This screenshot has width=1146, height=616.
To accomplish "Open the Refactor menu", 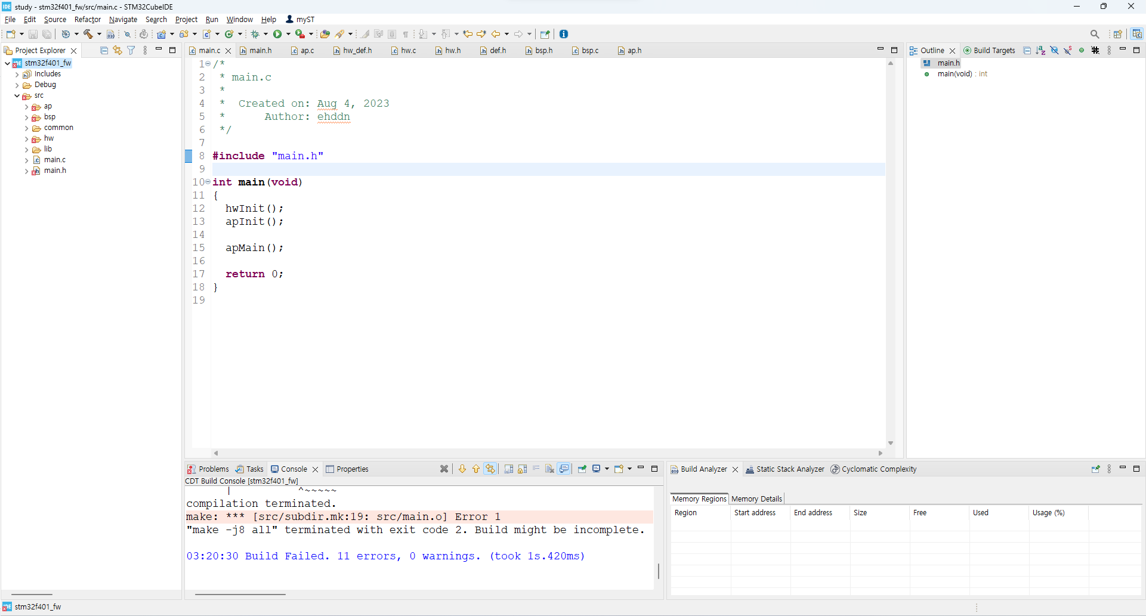I will coord(88,20).
